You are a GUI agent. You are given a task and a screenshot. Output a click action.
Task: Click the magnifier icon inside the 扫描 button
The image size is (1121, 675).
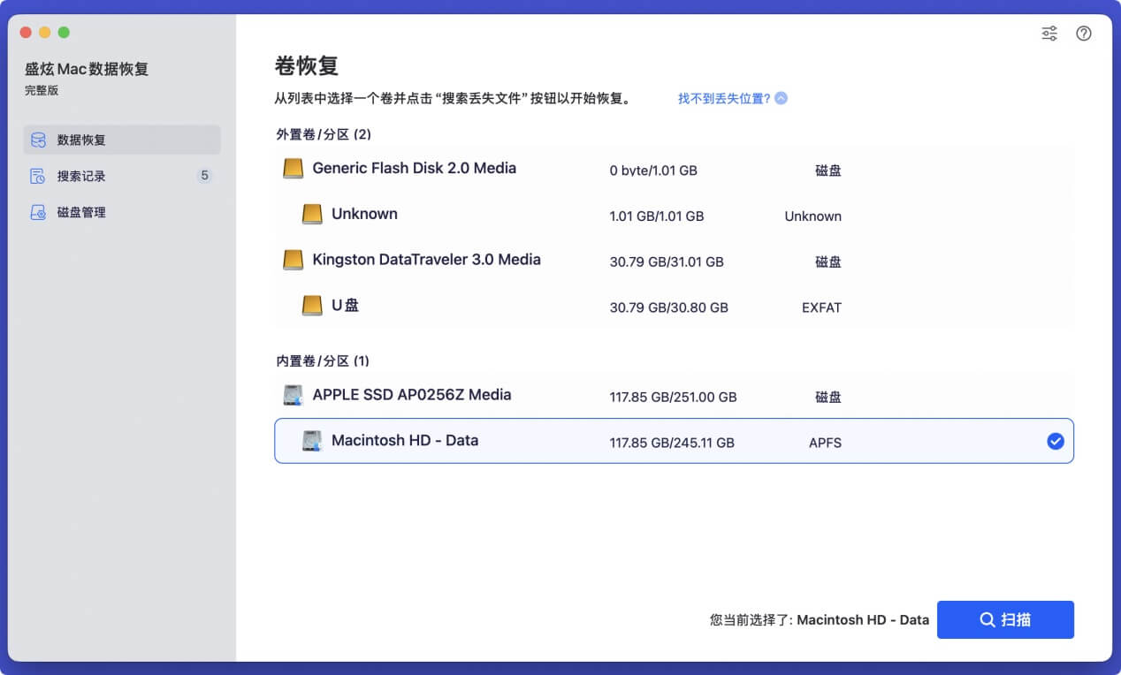point(988,619)
